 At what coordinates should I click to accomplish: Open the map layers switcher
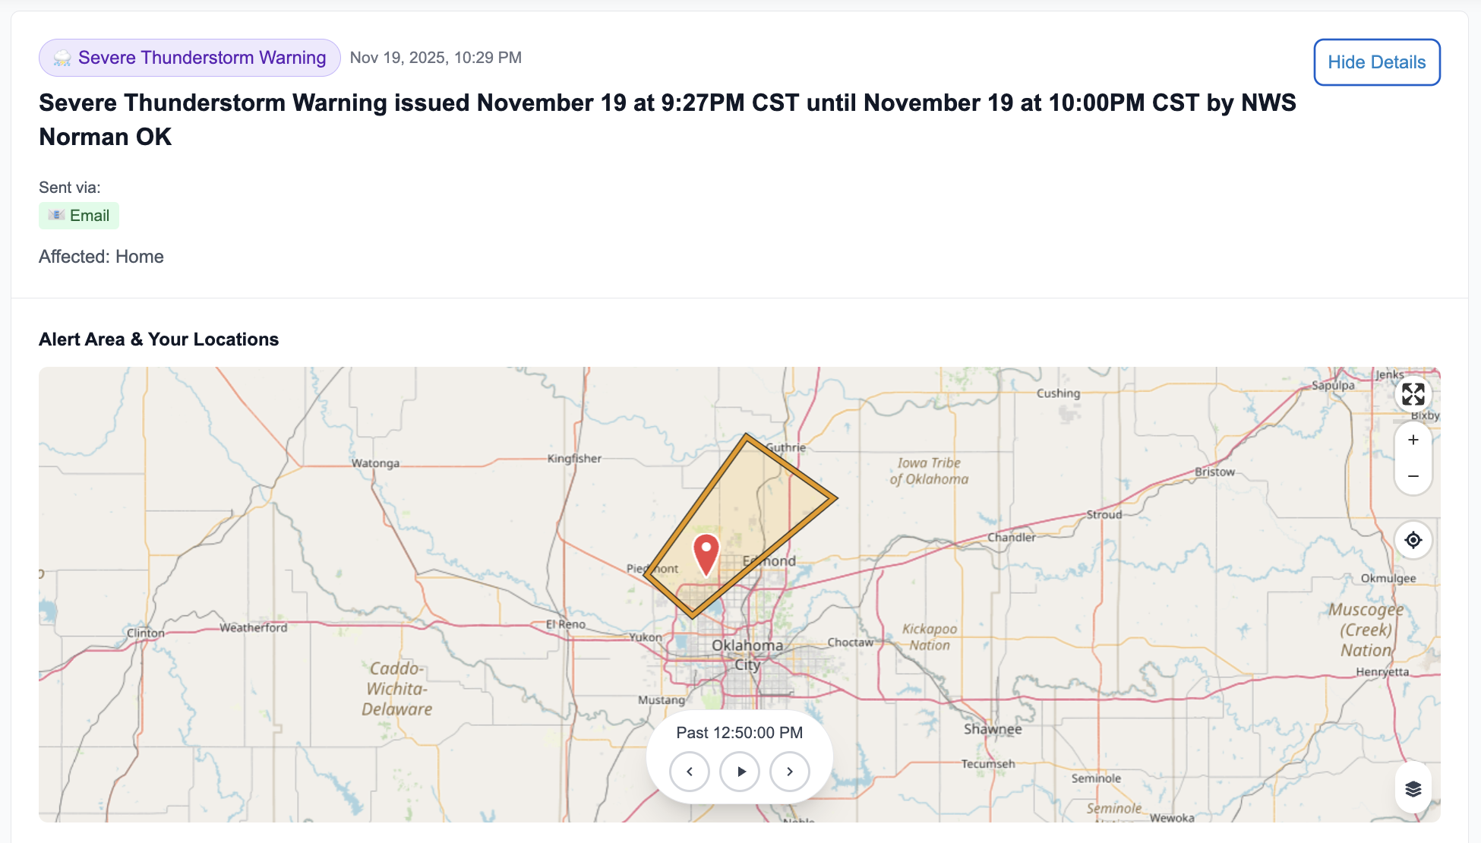click(x=1413, y=788)
